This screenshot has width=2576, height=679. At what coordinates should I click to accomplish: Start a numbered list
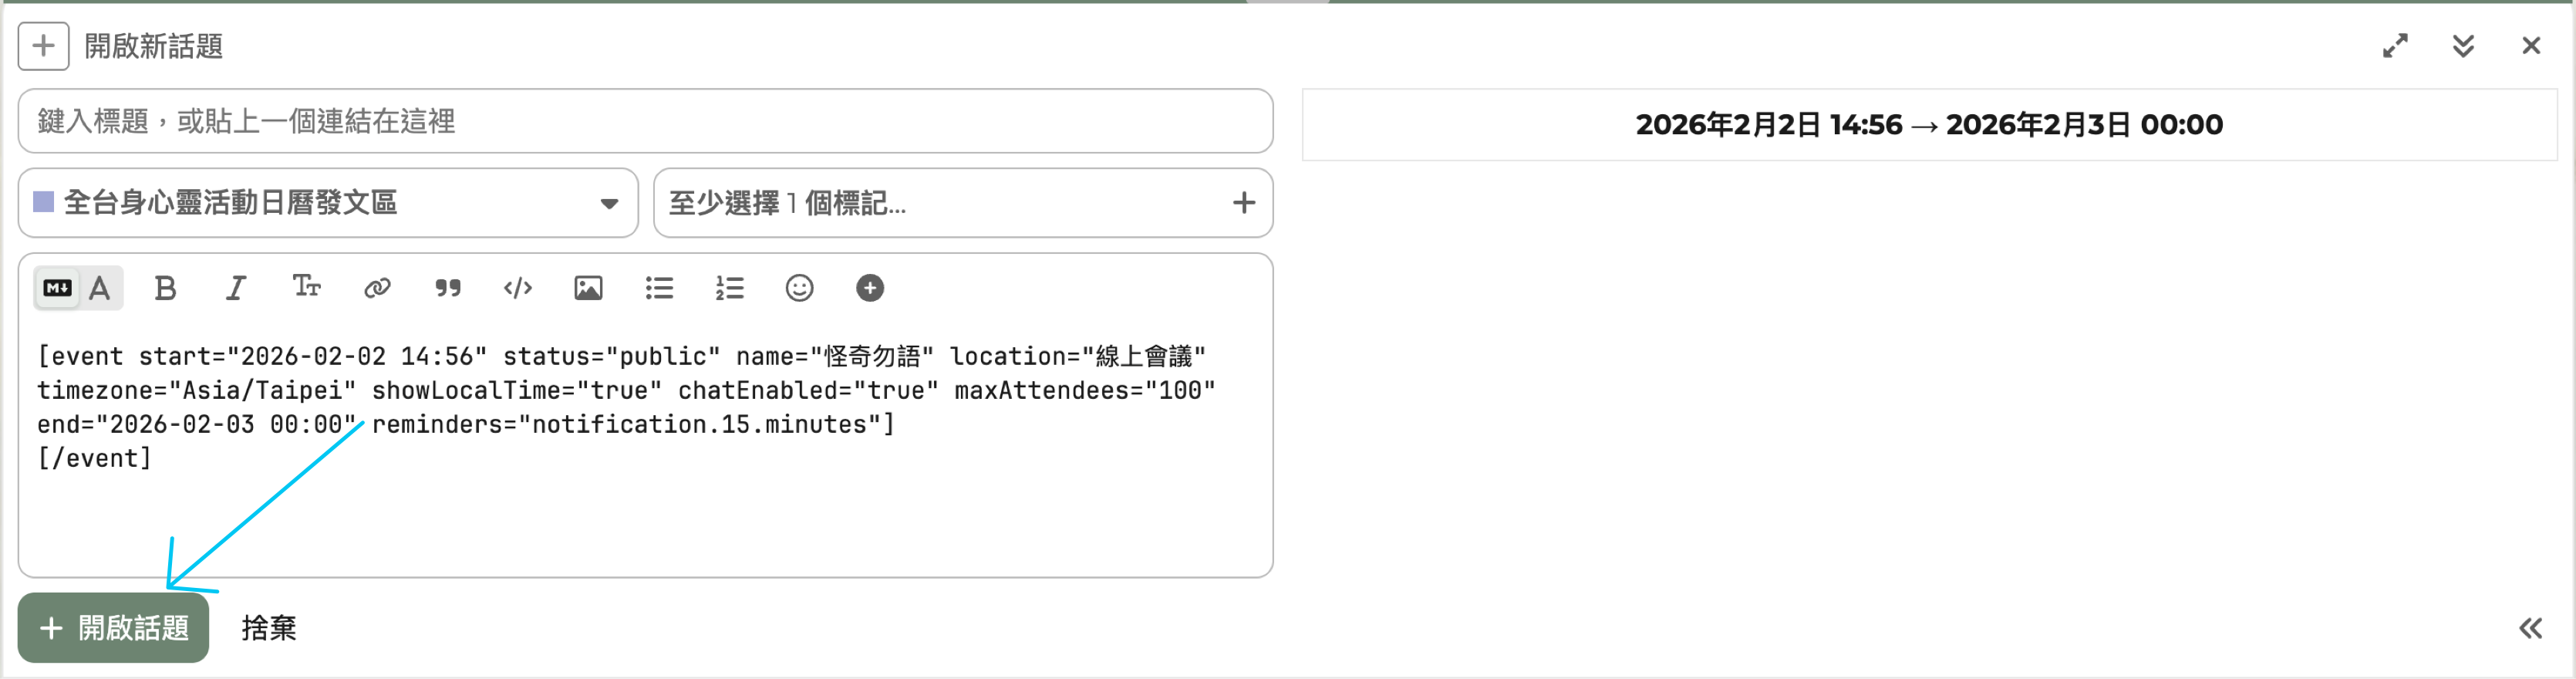pyautogui.click(x=729, y=289)
